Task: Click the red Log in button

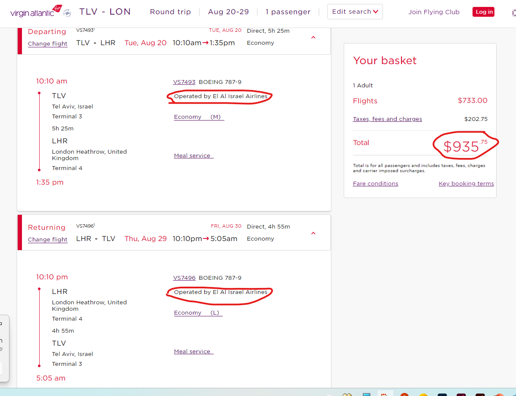Action: 483,12
